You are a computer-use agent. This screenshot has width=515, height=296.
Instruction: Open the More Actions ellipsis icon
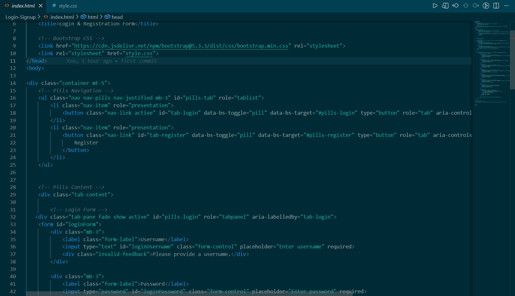[507, 5]
